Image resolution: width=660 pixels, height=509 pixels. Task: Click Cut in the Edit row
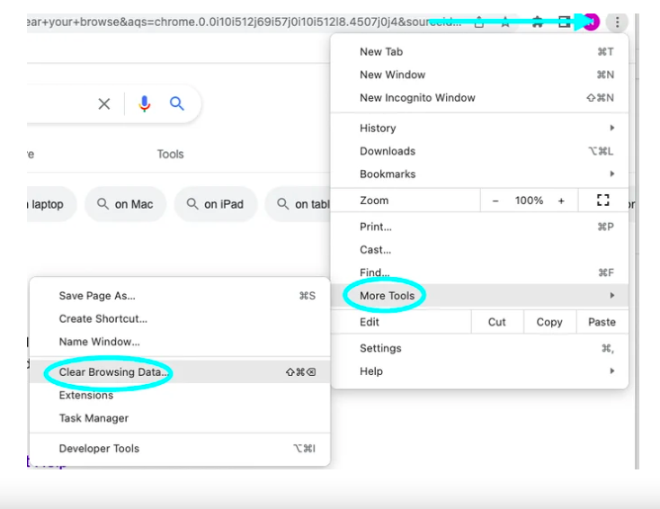497,322
